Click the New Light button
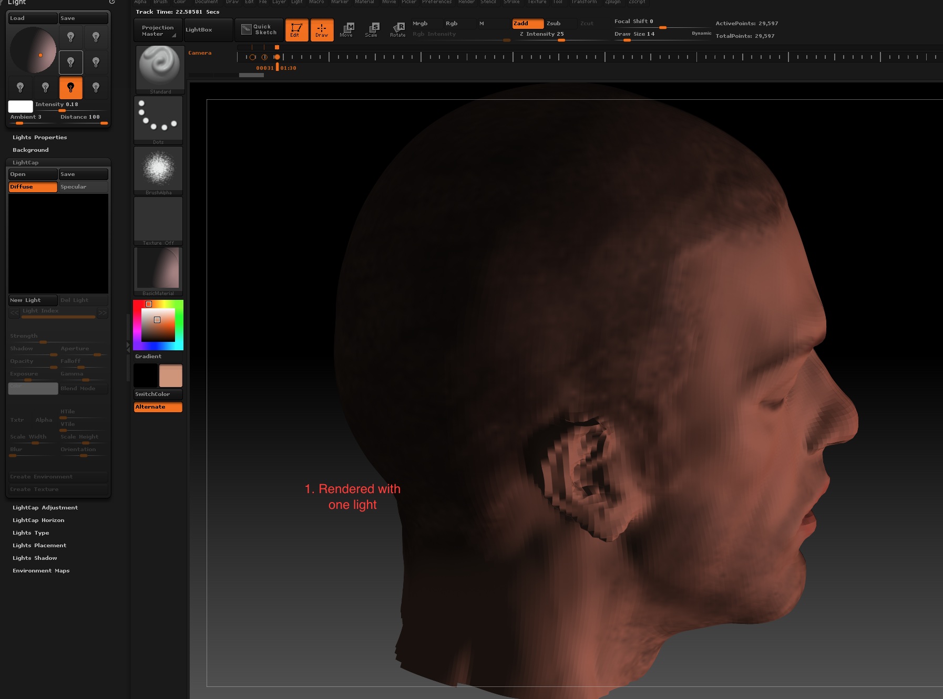Screen dimensions: 943x699 (33, 300)
